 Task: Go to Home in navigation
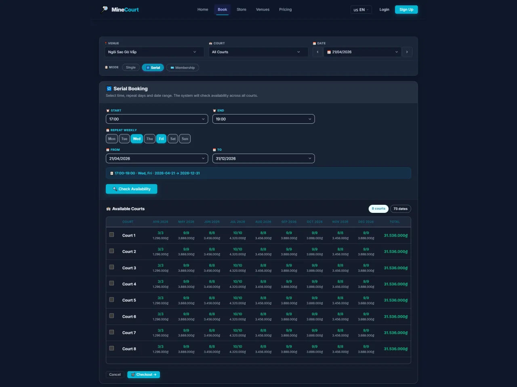click(x=203, y=10)
